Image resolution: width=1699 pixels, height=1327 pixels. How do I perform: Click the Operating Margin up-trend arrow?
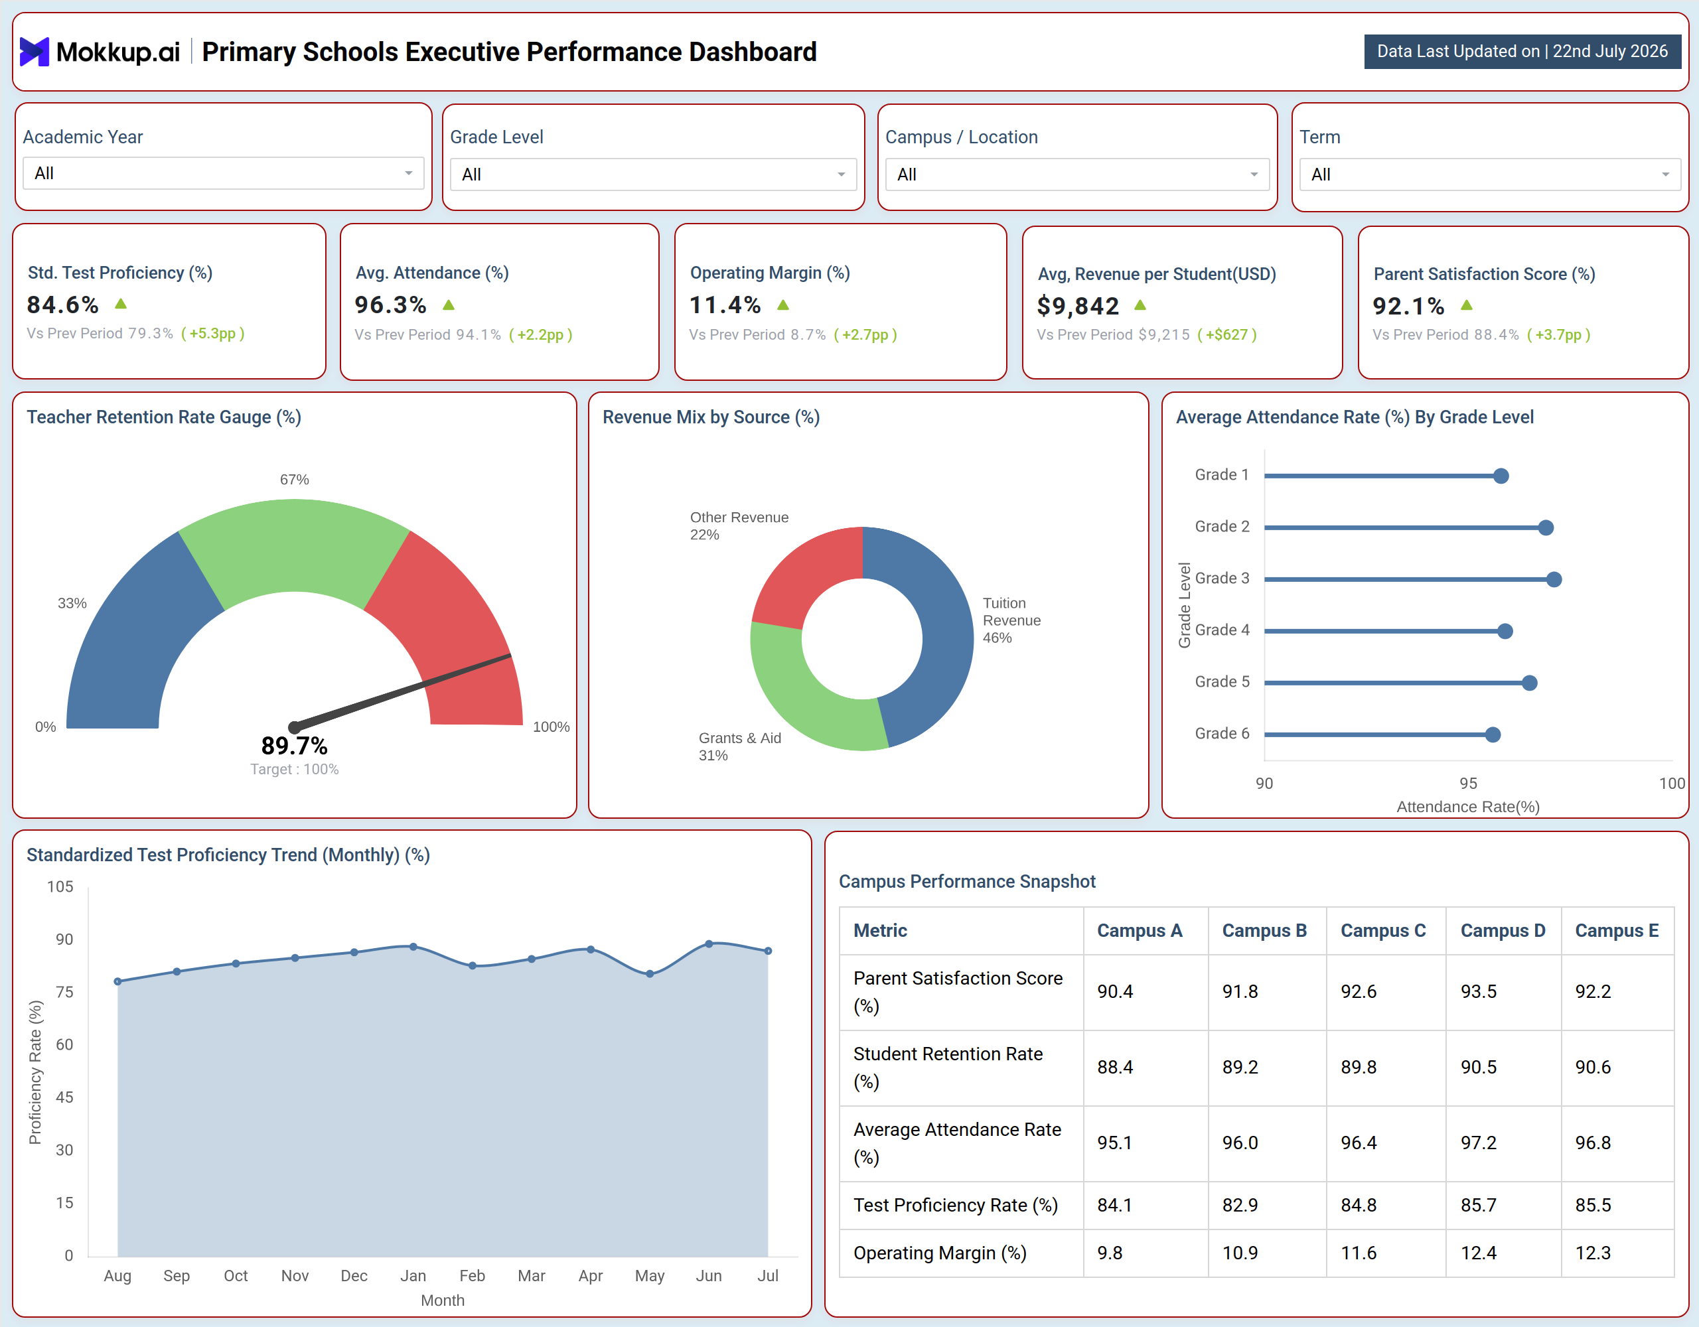coord(783,304)
